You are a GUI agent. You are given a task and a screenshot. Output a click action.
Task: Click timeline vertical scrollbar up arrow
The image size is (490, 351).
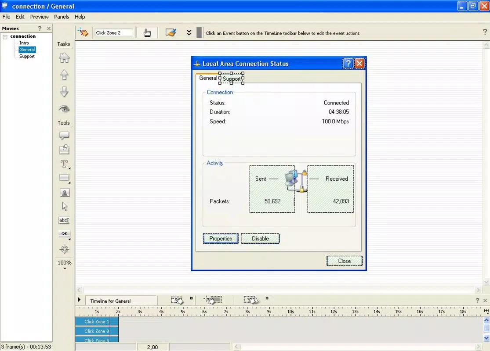tap(486, 320)
